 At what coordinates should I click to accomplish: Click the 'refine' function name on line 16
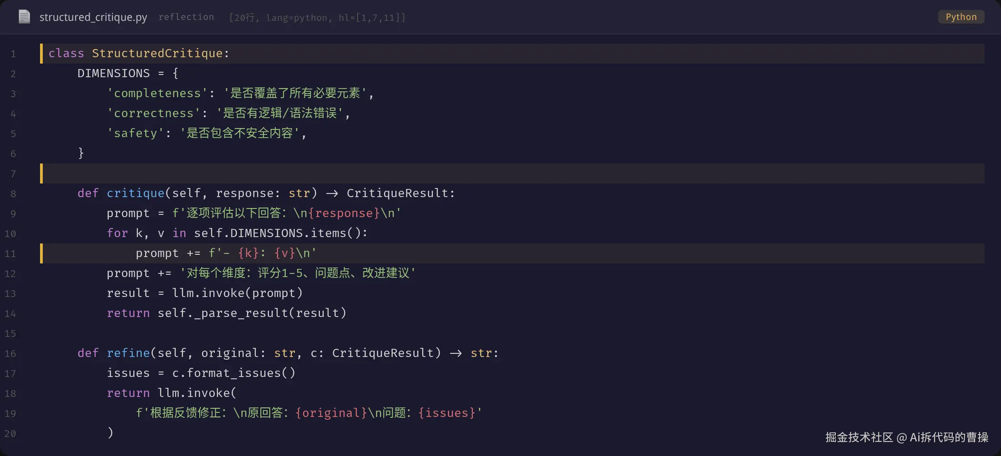(128, 353)
